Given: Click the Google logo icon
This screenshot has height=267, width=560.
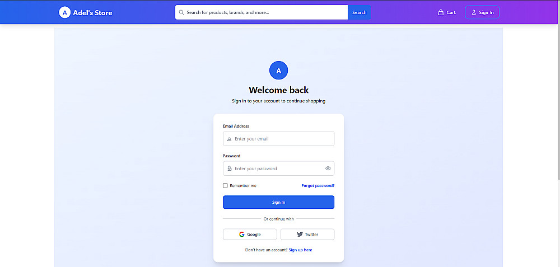Looking at the screenshot, I should (x=242, y=235).
